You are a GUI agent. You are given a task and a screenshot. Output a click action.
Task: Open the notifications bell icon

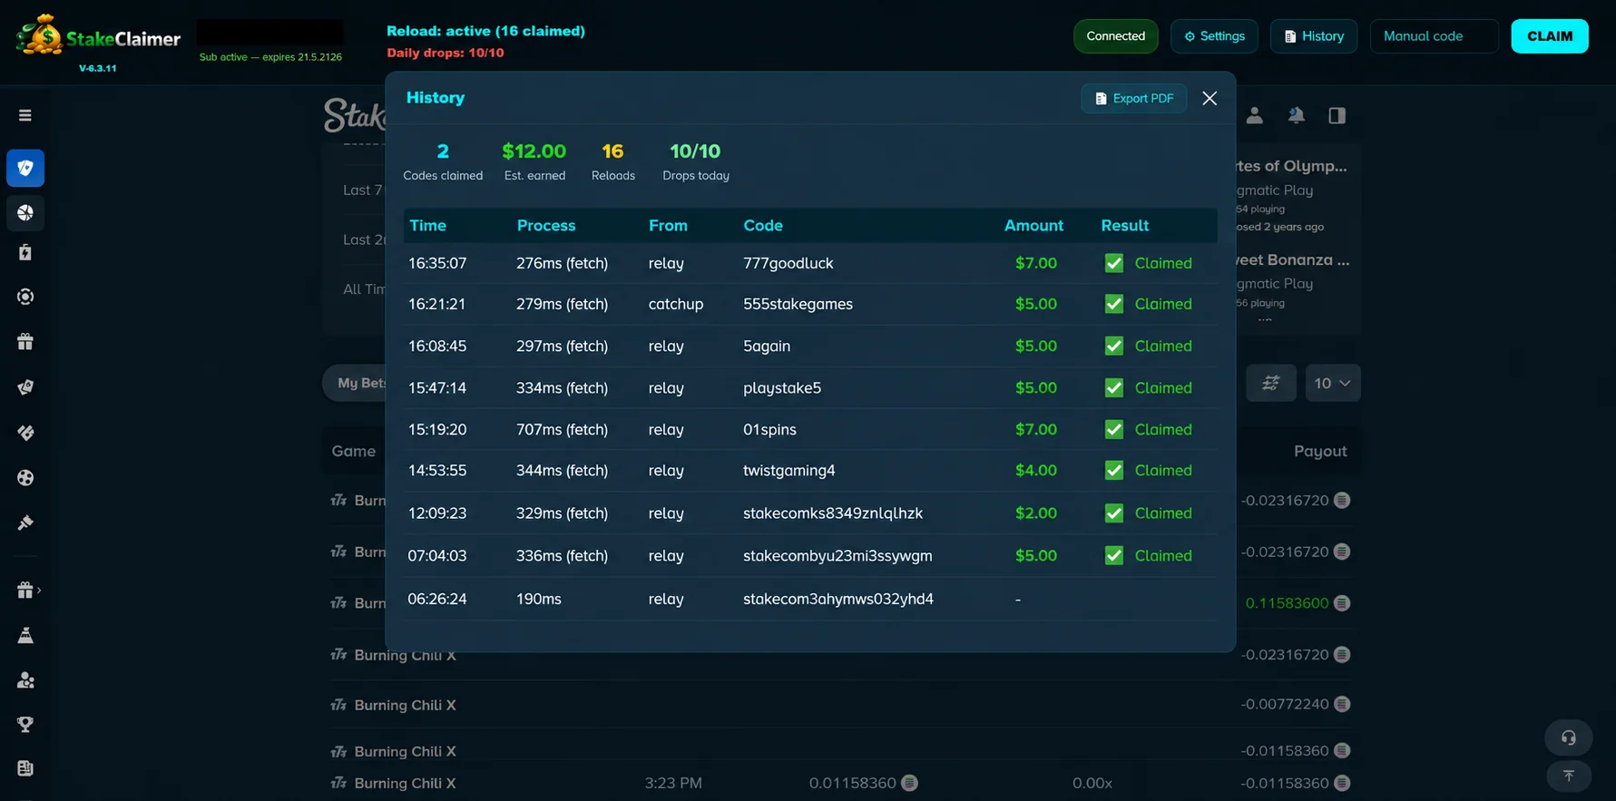click(1296, 115)
